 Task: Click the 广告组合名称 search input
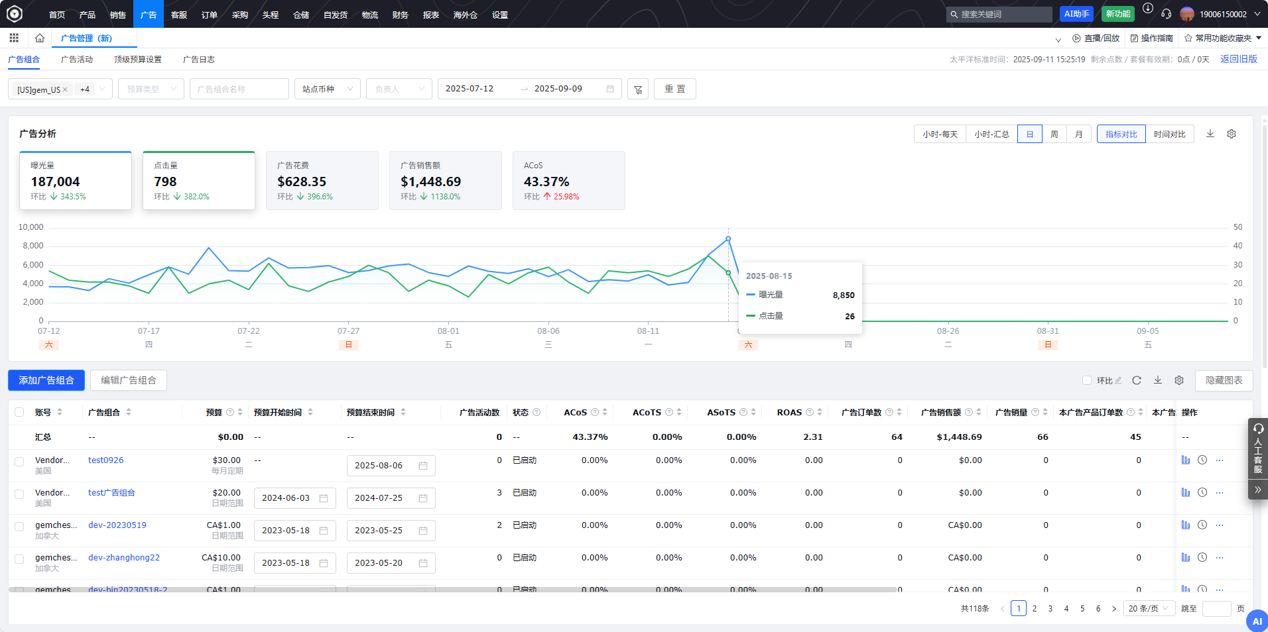pos(239,89)
